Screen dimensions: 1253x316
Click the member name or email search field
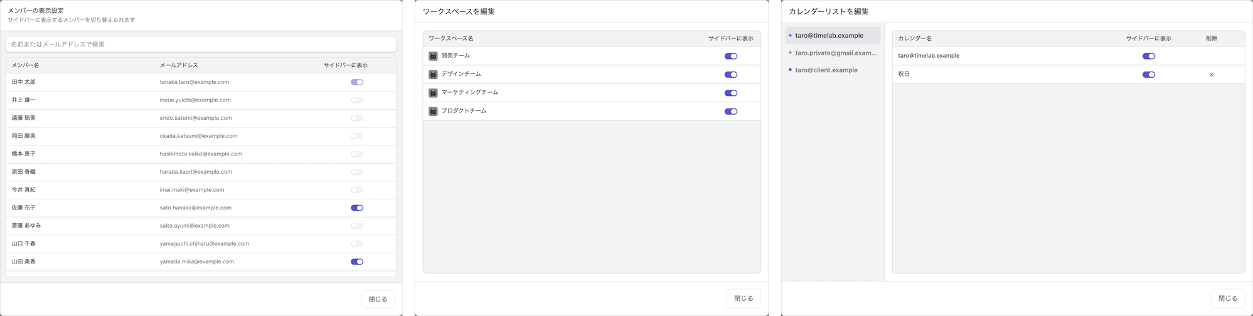201,45
